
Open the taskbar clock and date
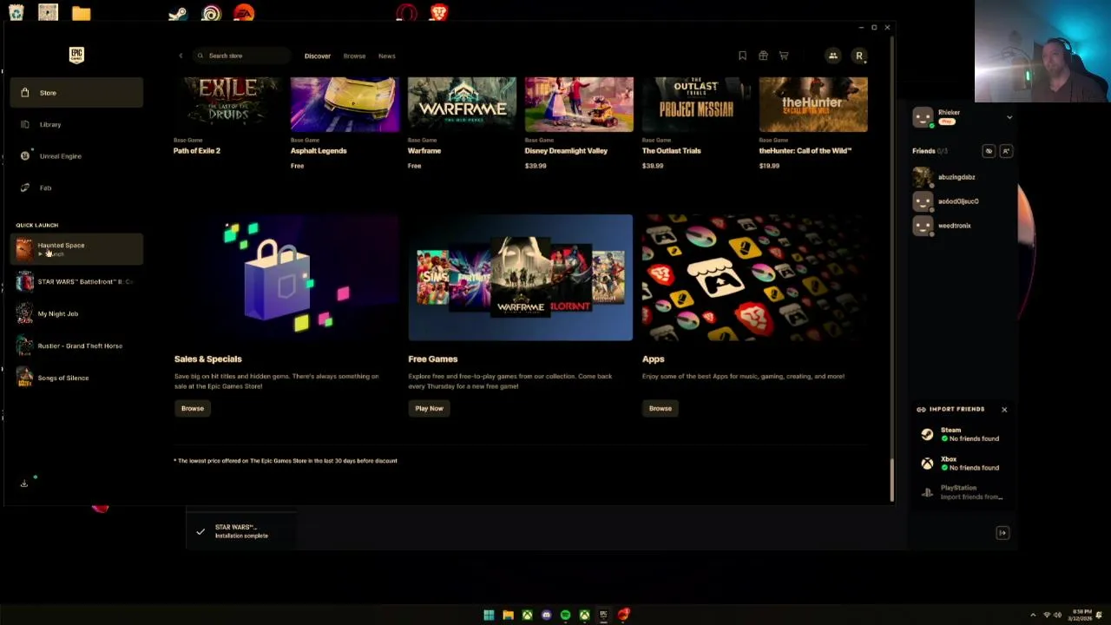tap(1081, 615)
